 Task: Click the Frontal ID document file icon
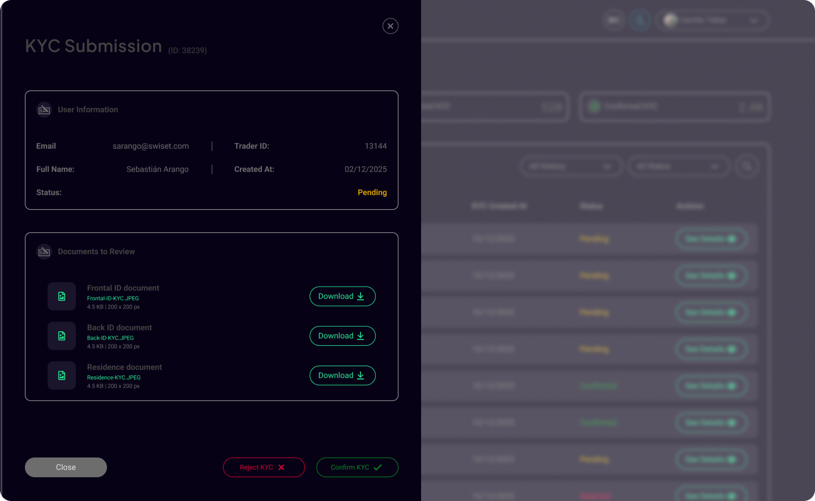[x=62, y=297]
